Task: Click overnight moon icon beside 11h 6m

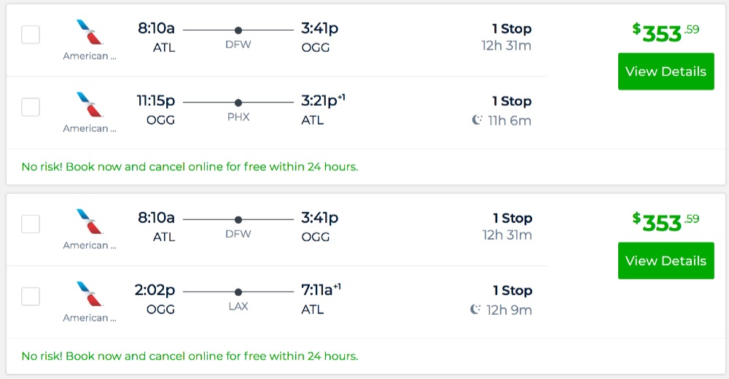Action: tap(477, 120)
